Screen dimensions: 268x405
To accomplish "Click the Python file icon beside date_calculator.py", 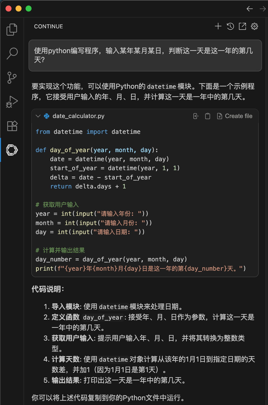I will (x=47, y=116).
